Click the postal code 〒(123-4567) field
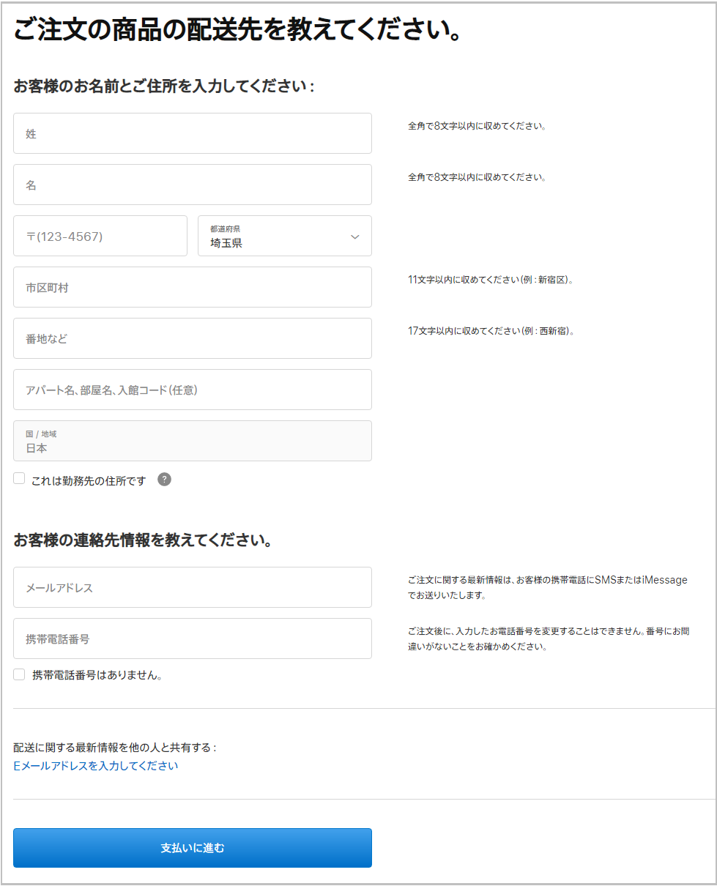The image size is (717, 886). coord(100,236)
